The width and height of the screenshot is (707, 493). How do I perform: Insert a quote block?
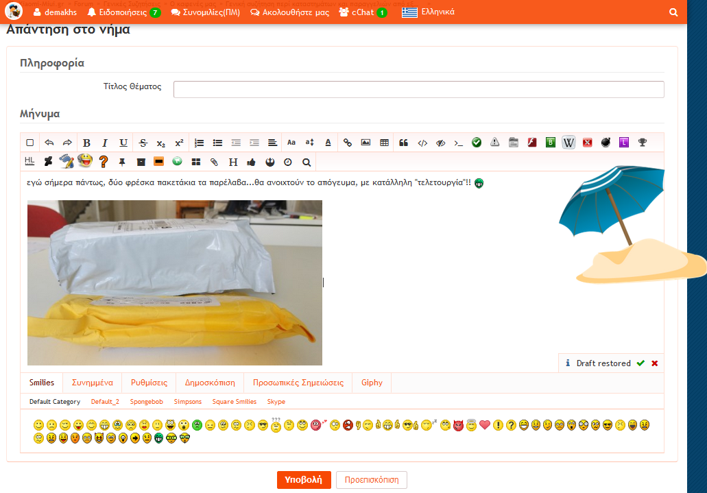(x=403, y=143)
